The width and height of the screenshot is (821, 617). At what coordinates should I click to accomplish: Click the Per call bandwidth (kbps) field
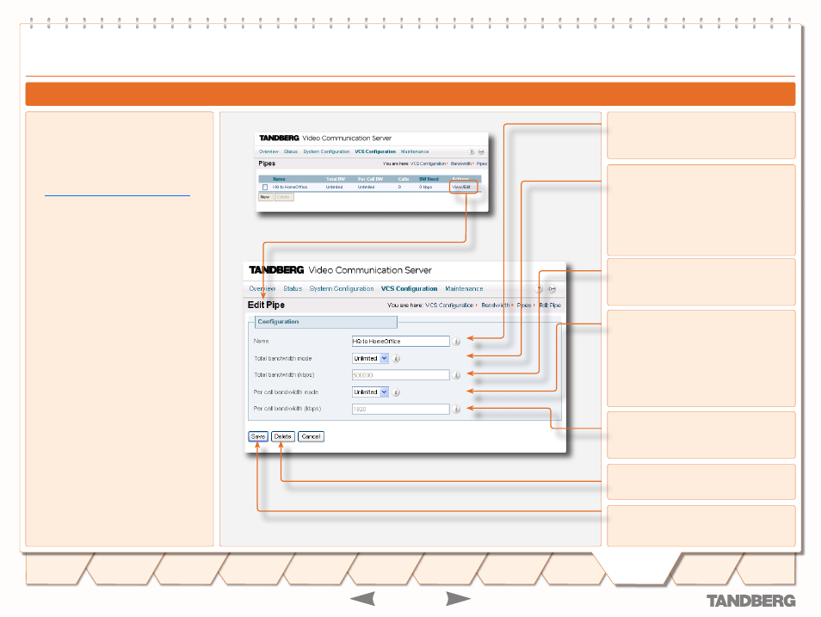tap(400, 409)
